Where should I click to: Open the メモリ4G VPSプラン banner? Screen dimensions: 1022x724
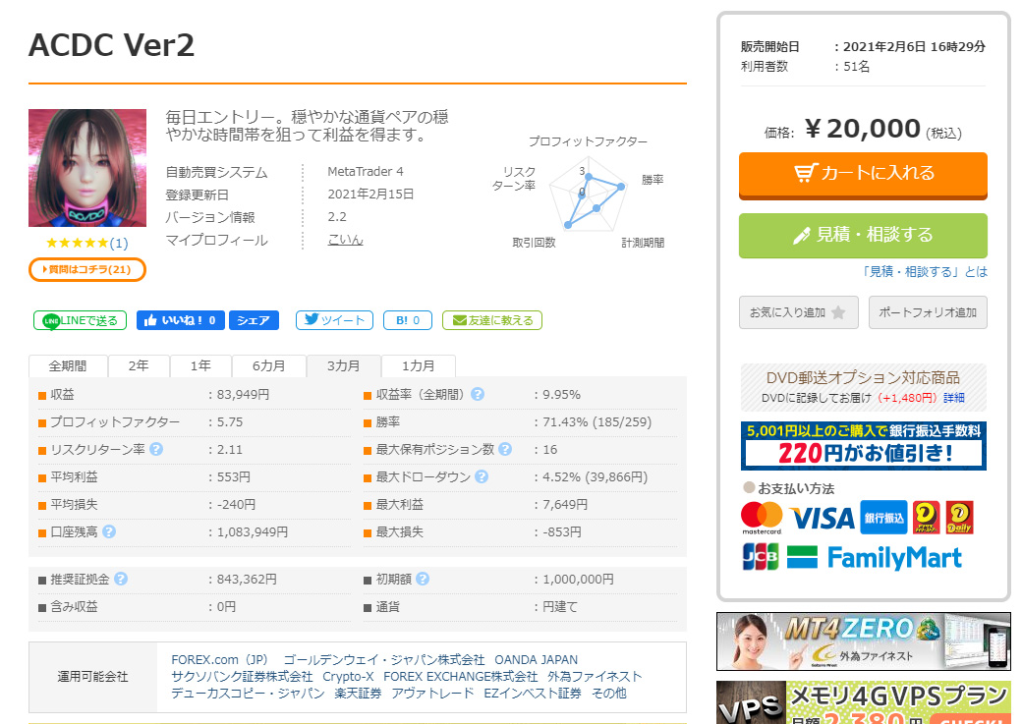click(x=864, y=702)
